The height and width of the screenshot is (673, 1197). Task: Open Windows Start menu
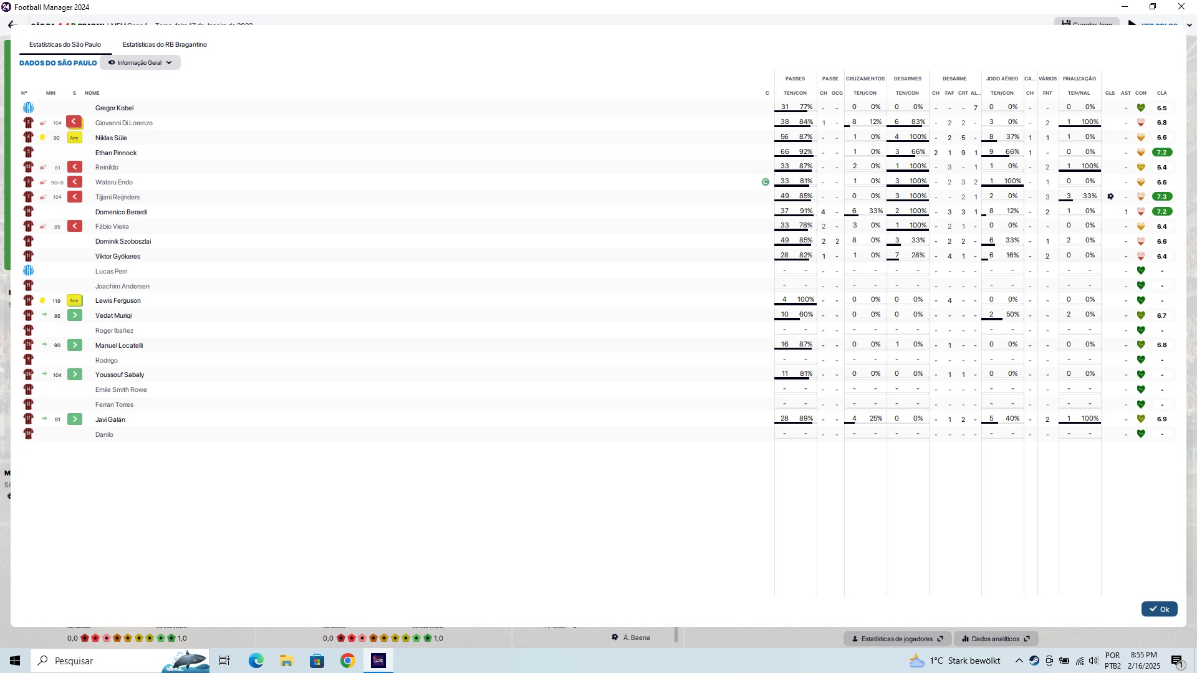pyautogui.click(x=15, y=661)
